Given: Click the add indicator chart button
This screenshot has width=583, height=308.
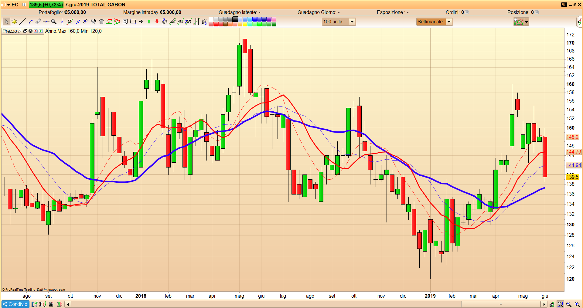Looking at the screenshot, I should point(519,22).
